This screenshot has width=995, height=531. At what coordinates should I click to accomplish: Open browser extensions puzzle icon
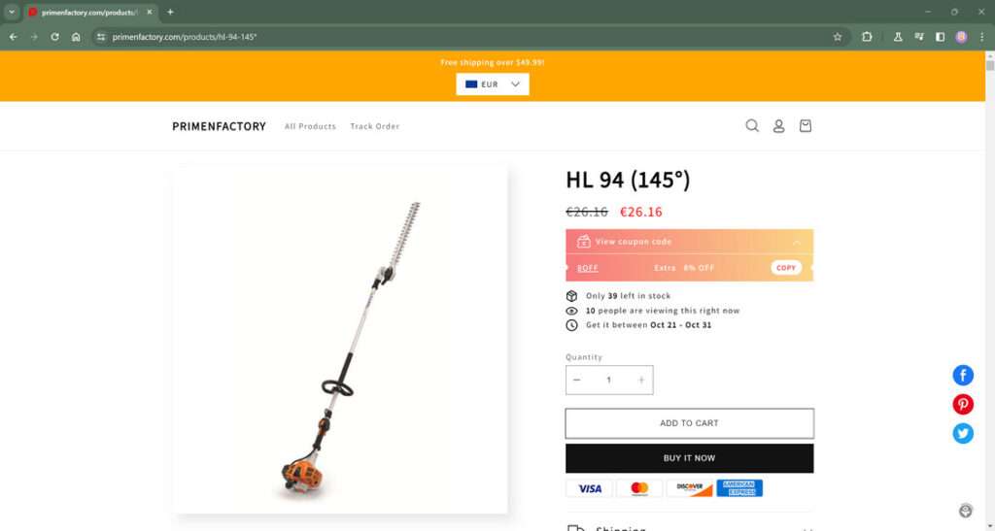(x=867, y=37)
